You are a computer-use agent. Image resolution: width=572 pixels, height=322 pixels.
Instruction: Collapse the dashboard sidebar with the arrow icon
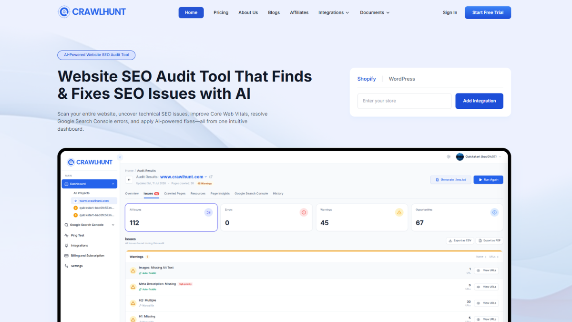pyautogui.click(x=120, y=157)
